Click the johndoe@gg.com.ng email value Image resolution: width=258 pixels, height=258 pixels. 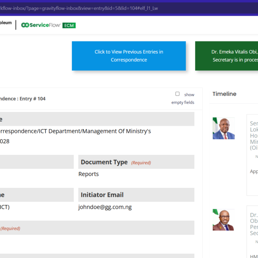coord(105,207)
